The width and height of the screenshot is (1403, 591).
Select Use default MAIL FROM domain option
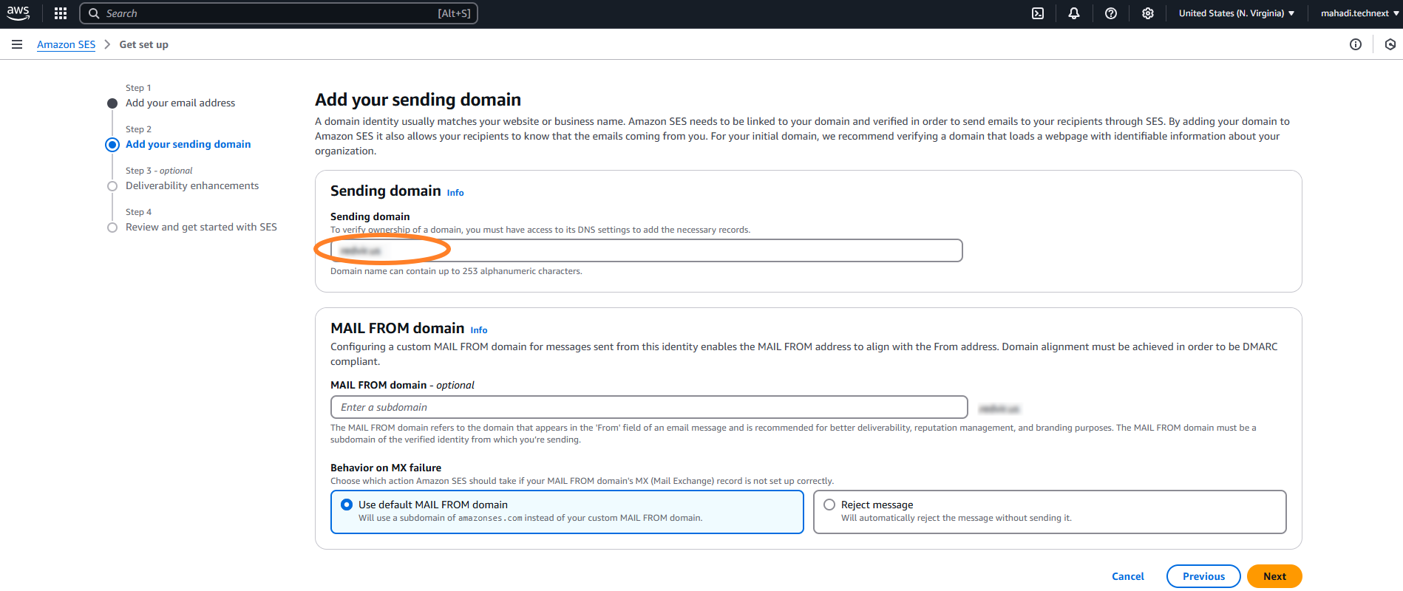[347, 505]
